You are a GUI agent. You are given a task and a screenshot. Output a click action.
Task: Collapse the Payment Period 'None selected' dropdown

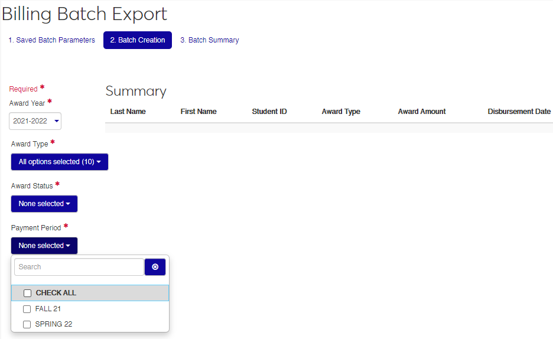(x=44, y=246)
